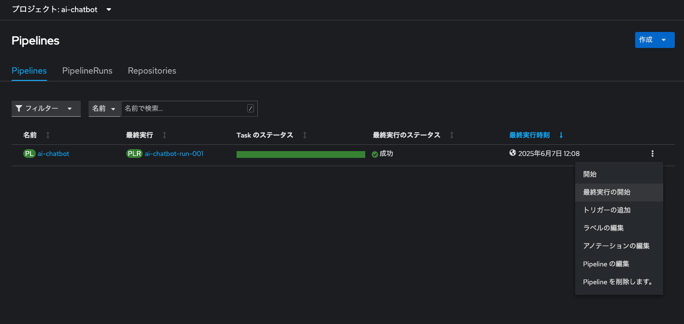Viewport: 684px width, 324px height.
Task: Click the globe icon next to timestamp
Action: pos(513,153)
